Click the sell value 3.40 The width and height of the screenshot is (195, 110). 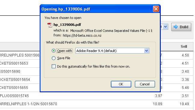pyautogui.click(x=185, y=72)
